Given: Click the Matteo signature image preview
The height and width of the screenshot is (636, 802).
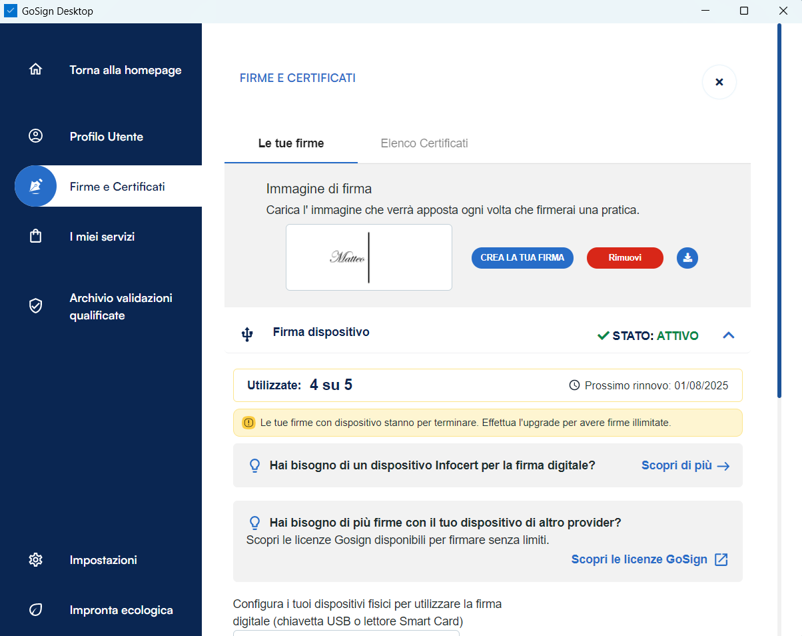Looking at the screenshot, I should 368,257.
